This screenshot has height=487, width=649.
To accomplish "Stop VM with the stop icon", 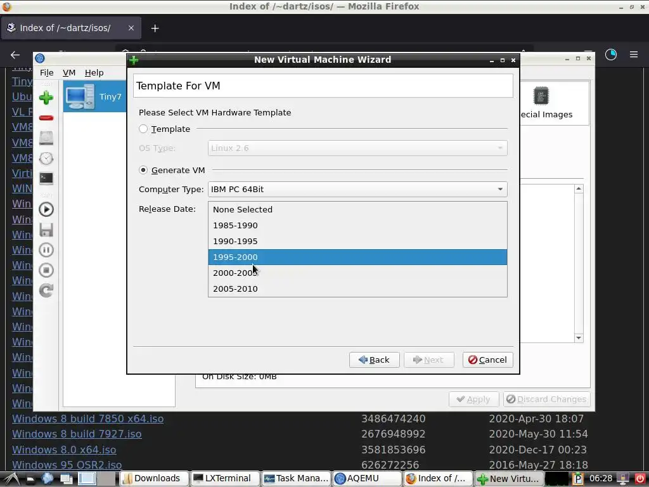I will [46, 270].
